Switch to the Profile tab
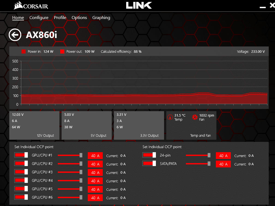 click(60, 18)
